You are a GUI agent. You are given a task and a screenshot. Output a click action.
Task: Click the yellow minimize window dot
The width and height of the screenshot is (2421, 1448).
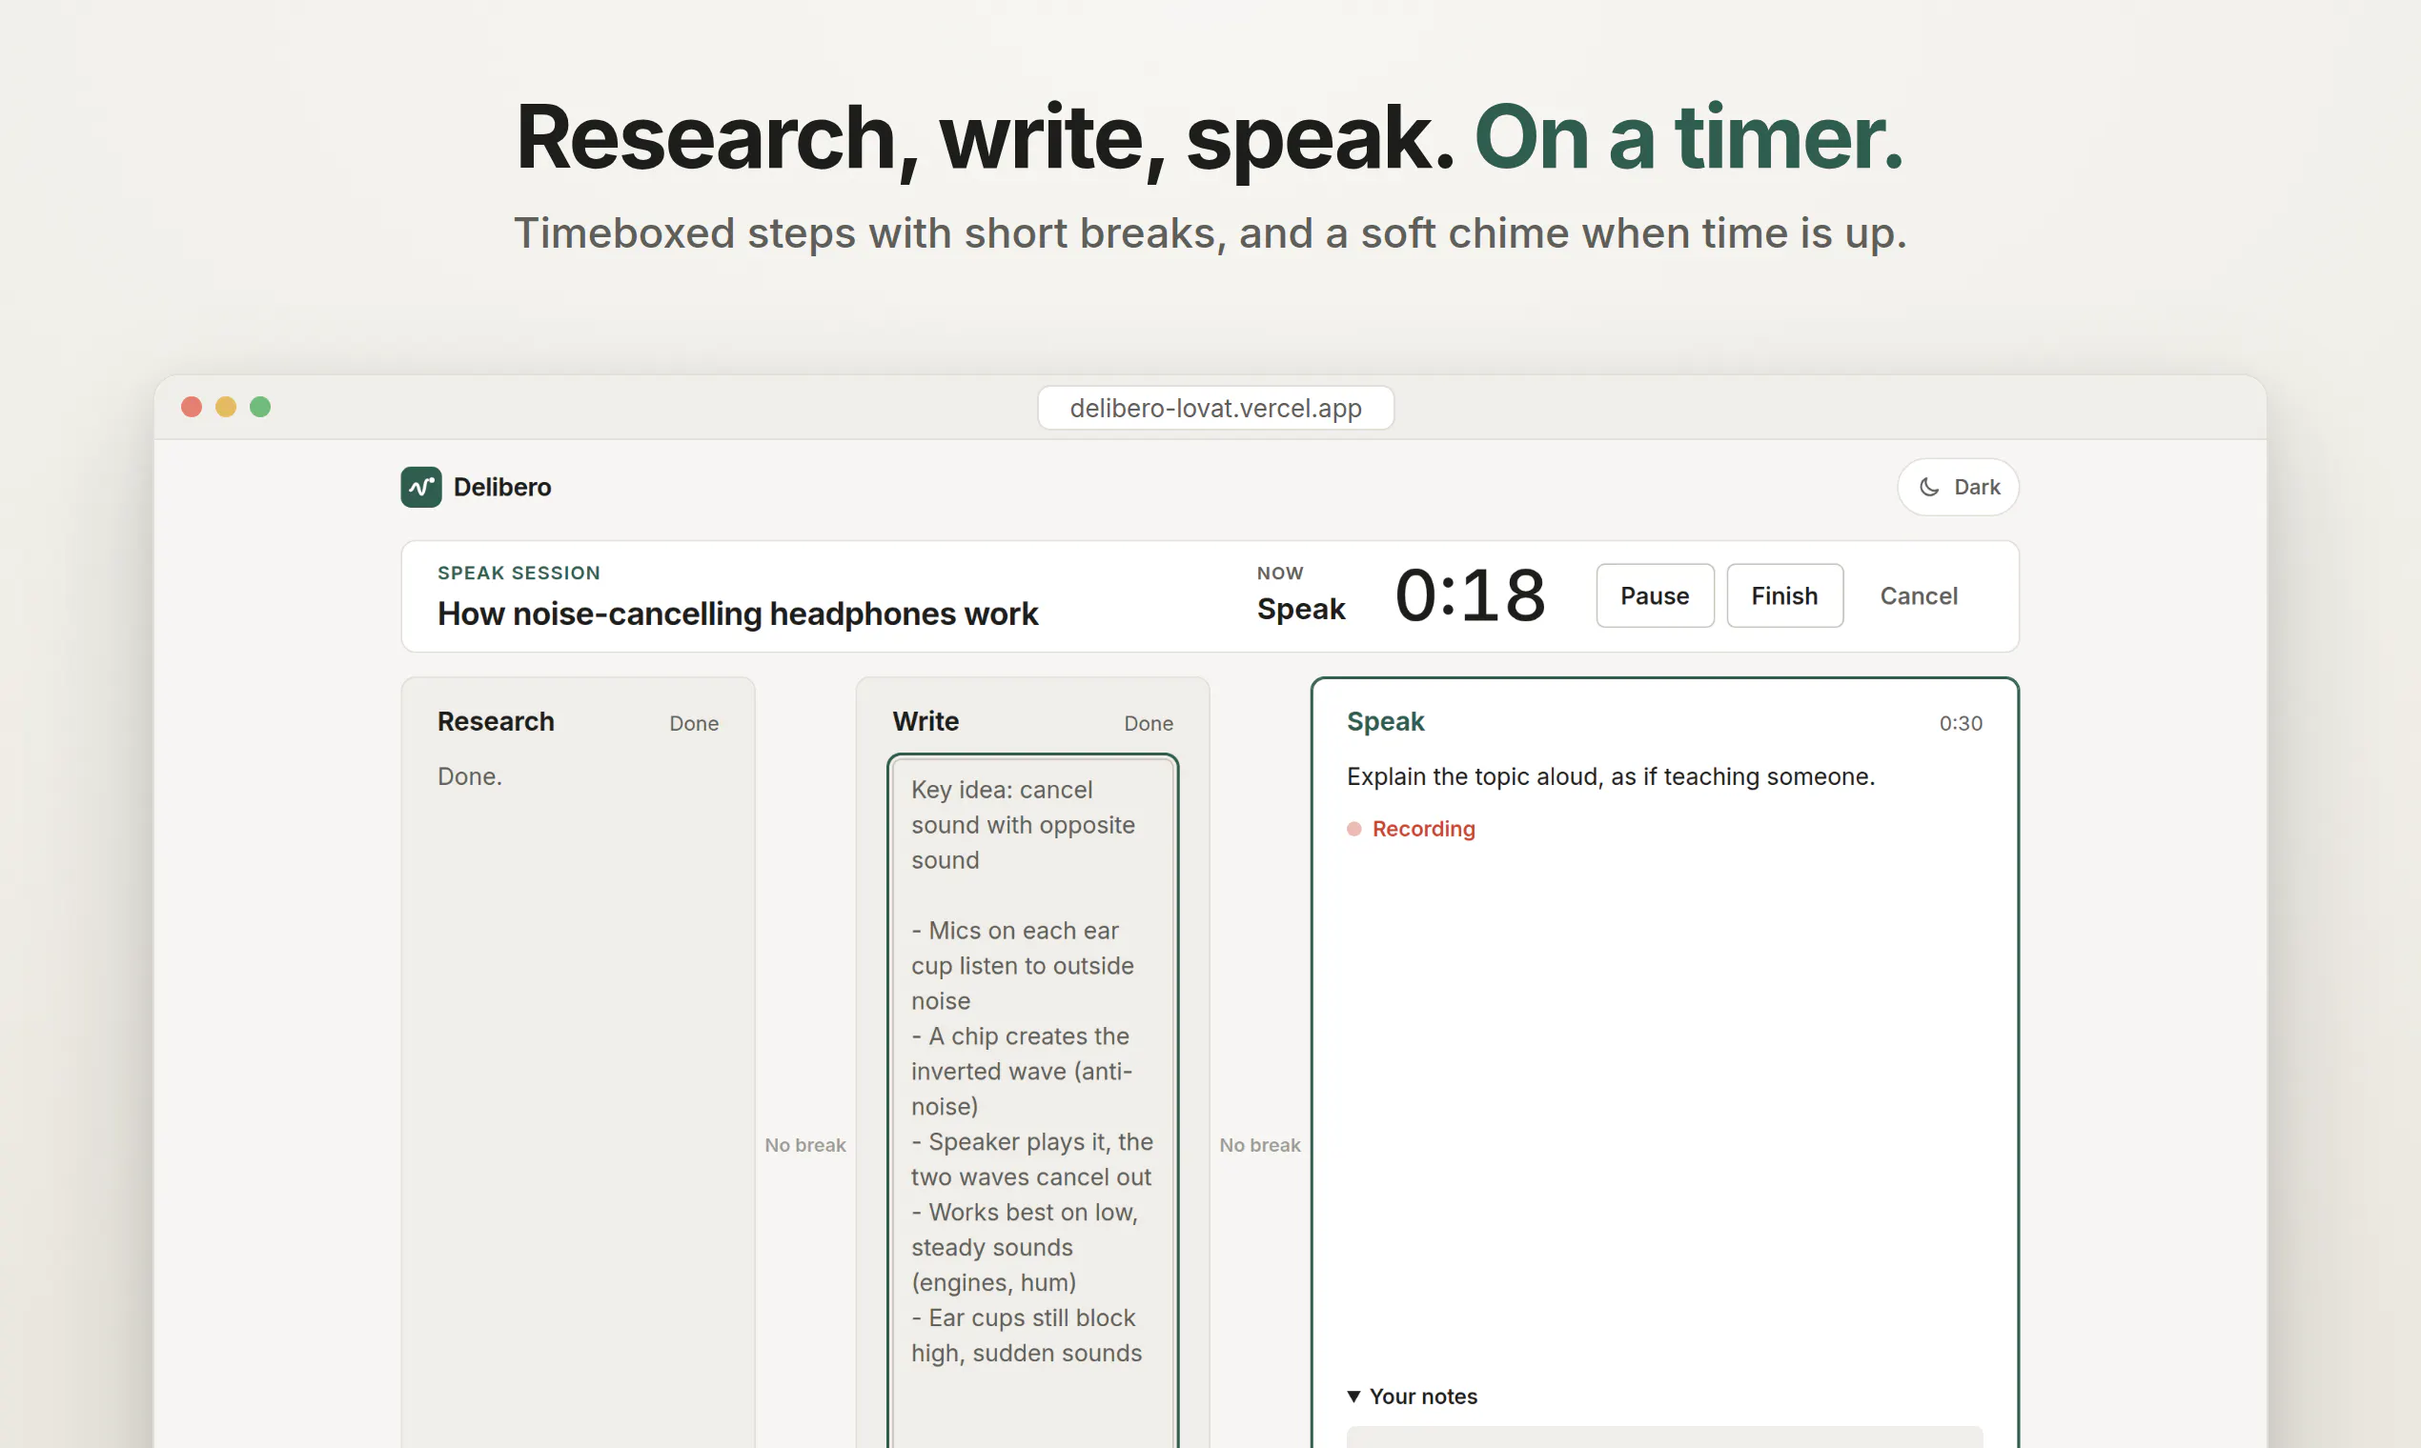226,407
